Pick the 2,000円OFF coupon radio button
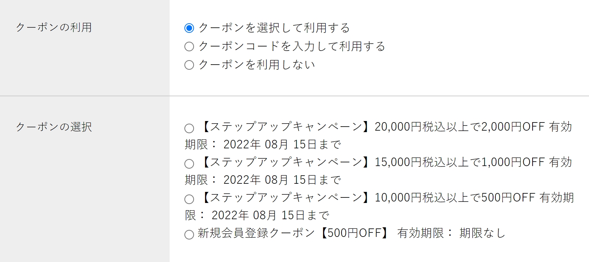 (x=189, y=128)
